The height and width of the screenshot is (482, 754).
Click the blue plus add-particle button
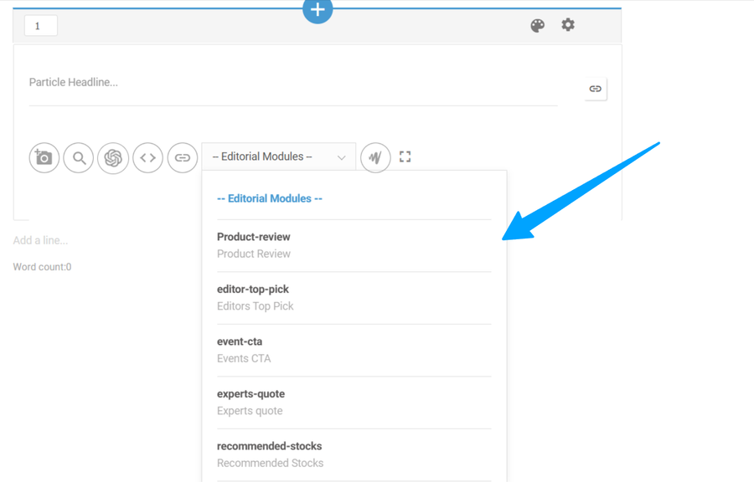pyautogui.click(x=318, y=10)
